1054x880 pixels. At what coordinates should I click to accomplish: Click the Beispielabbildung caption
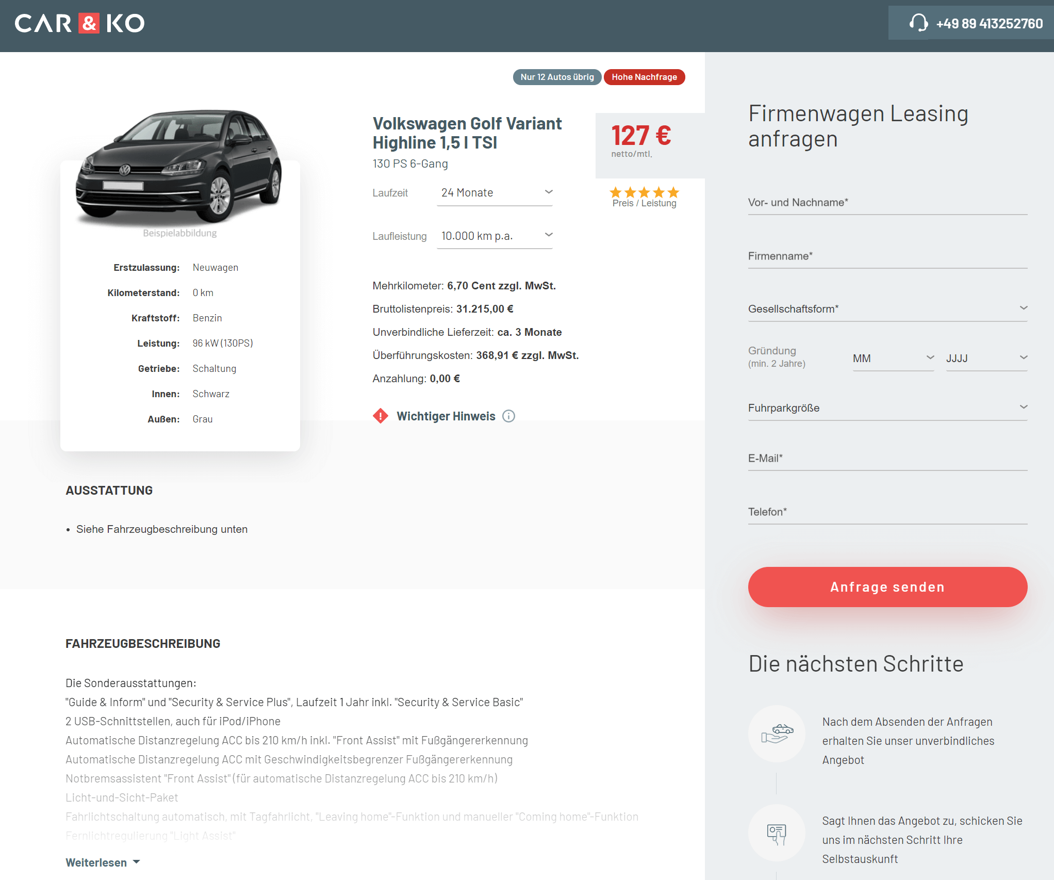click(x=179, y=233)
